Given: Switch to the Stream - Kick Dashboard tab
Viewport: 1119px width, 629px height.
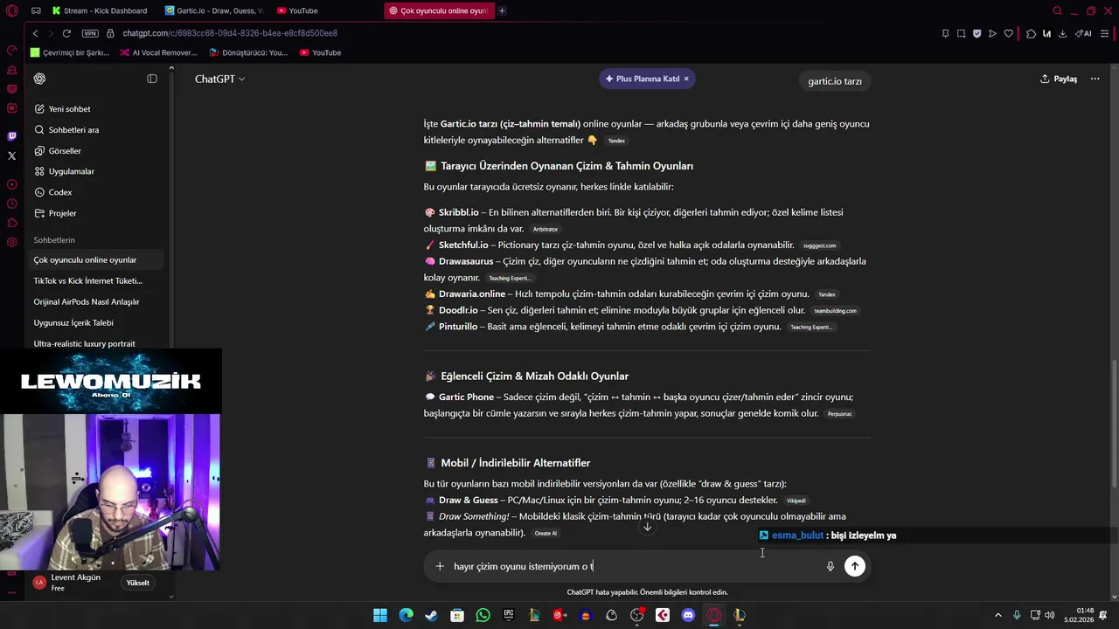Looking at the screenshot, I should coord(100,10).
